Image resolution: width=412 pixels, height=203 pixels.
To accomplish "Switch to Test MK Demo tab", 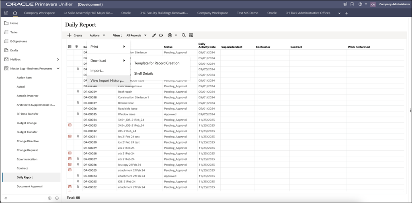I will (x=248, y=13).
